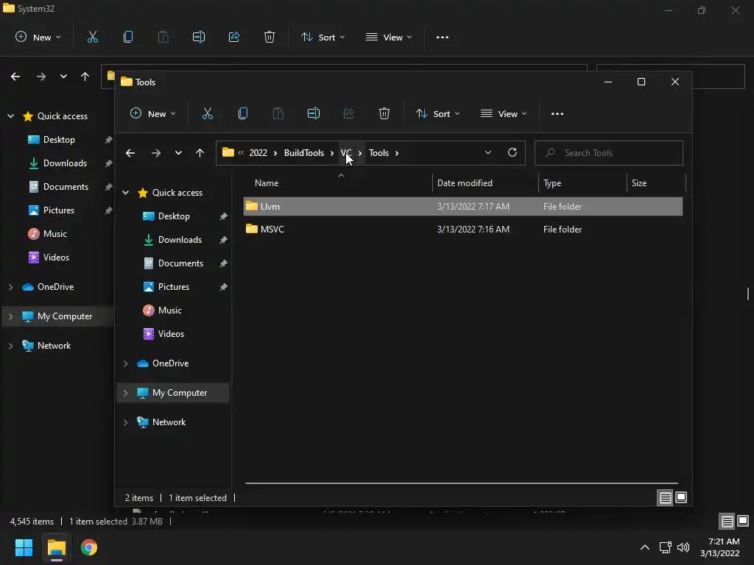
Task: Open Sort dropdown in Tools window
Action: pyautogui.click(x=437, y=114)
